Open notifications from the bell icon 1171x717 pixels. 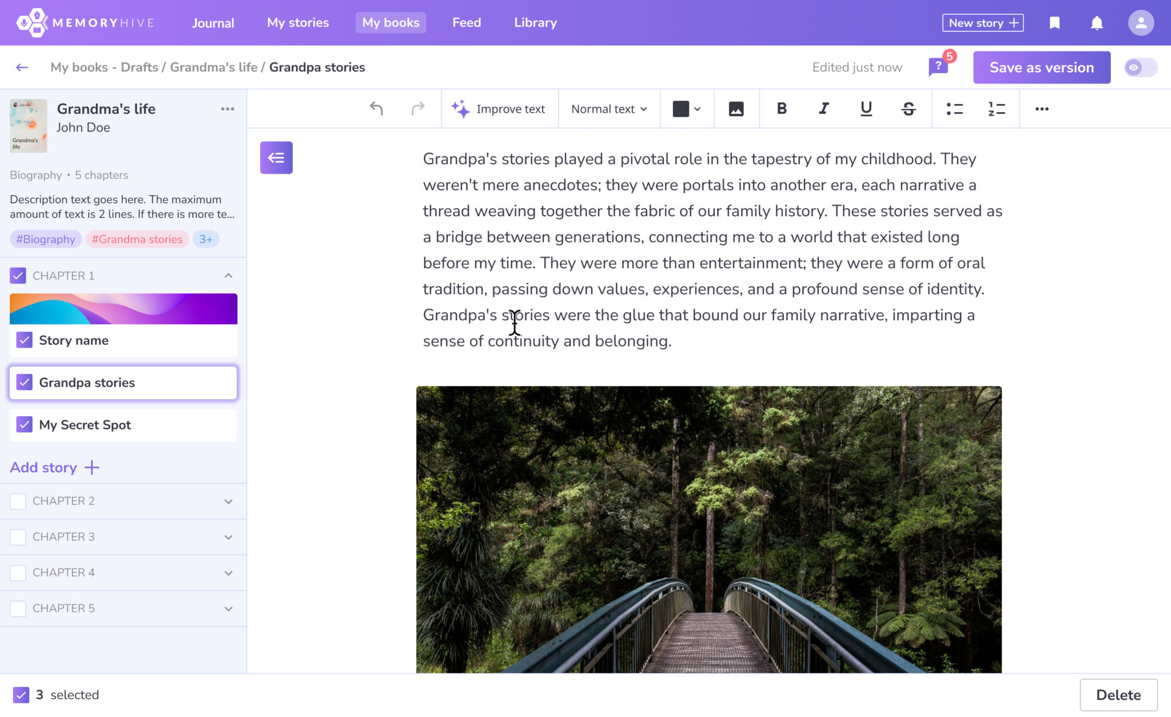tap(1097, 23)
